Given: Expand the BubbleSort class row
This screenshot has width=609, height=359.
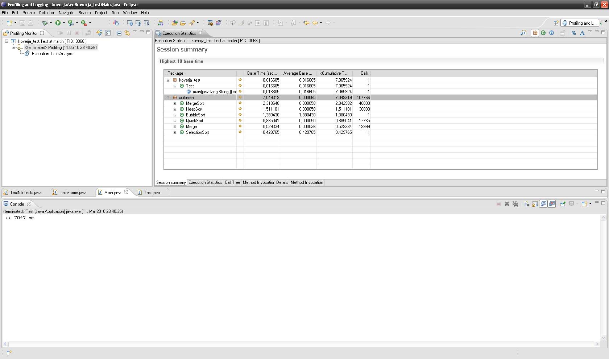Looking at the screenshot, I should [x=175, y=115].
